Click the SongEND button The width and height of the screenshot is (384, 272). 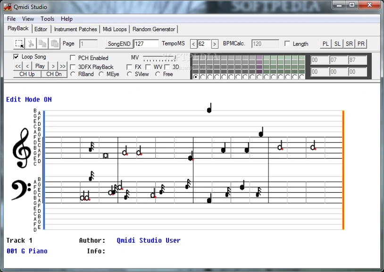pyautogui.click(x=119, y=44)
